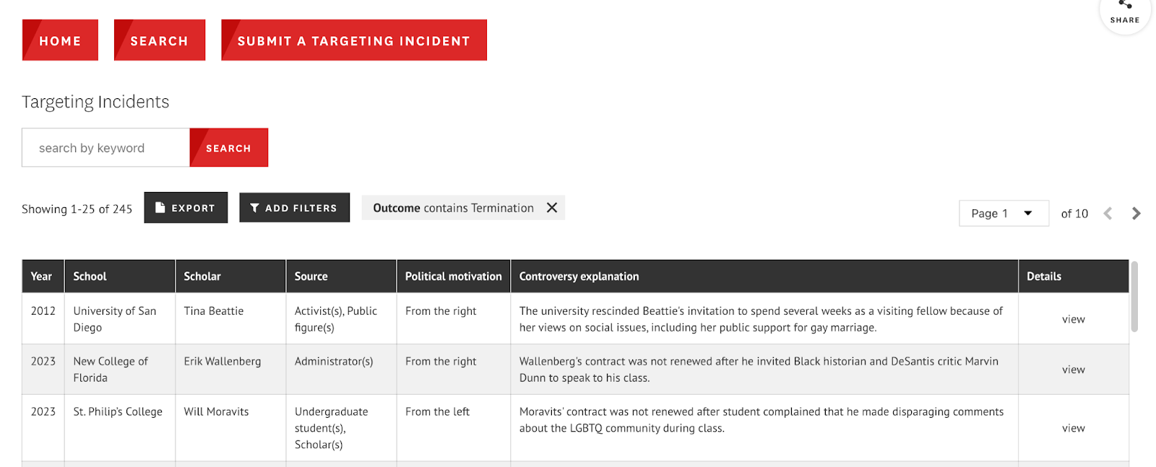Image resolution: width=1156 pixels, height=467 pixels.
Task: Click the Political motivation column header
Action: 454,276
